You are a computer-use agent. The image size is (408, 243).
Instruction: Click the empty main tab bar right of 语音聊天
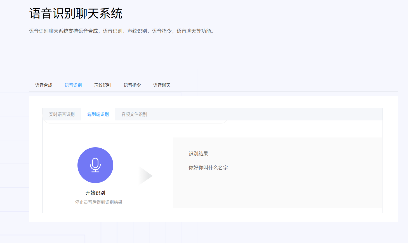(x=280, y=85)
